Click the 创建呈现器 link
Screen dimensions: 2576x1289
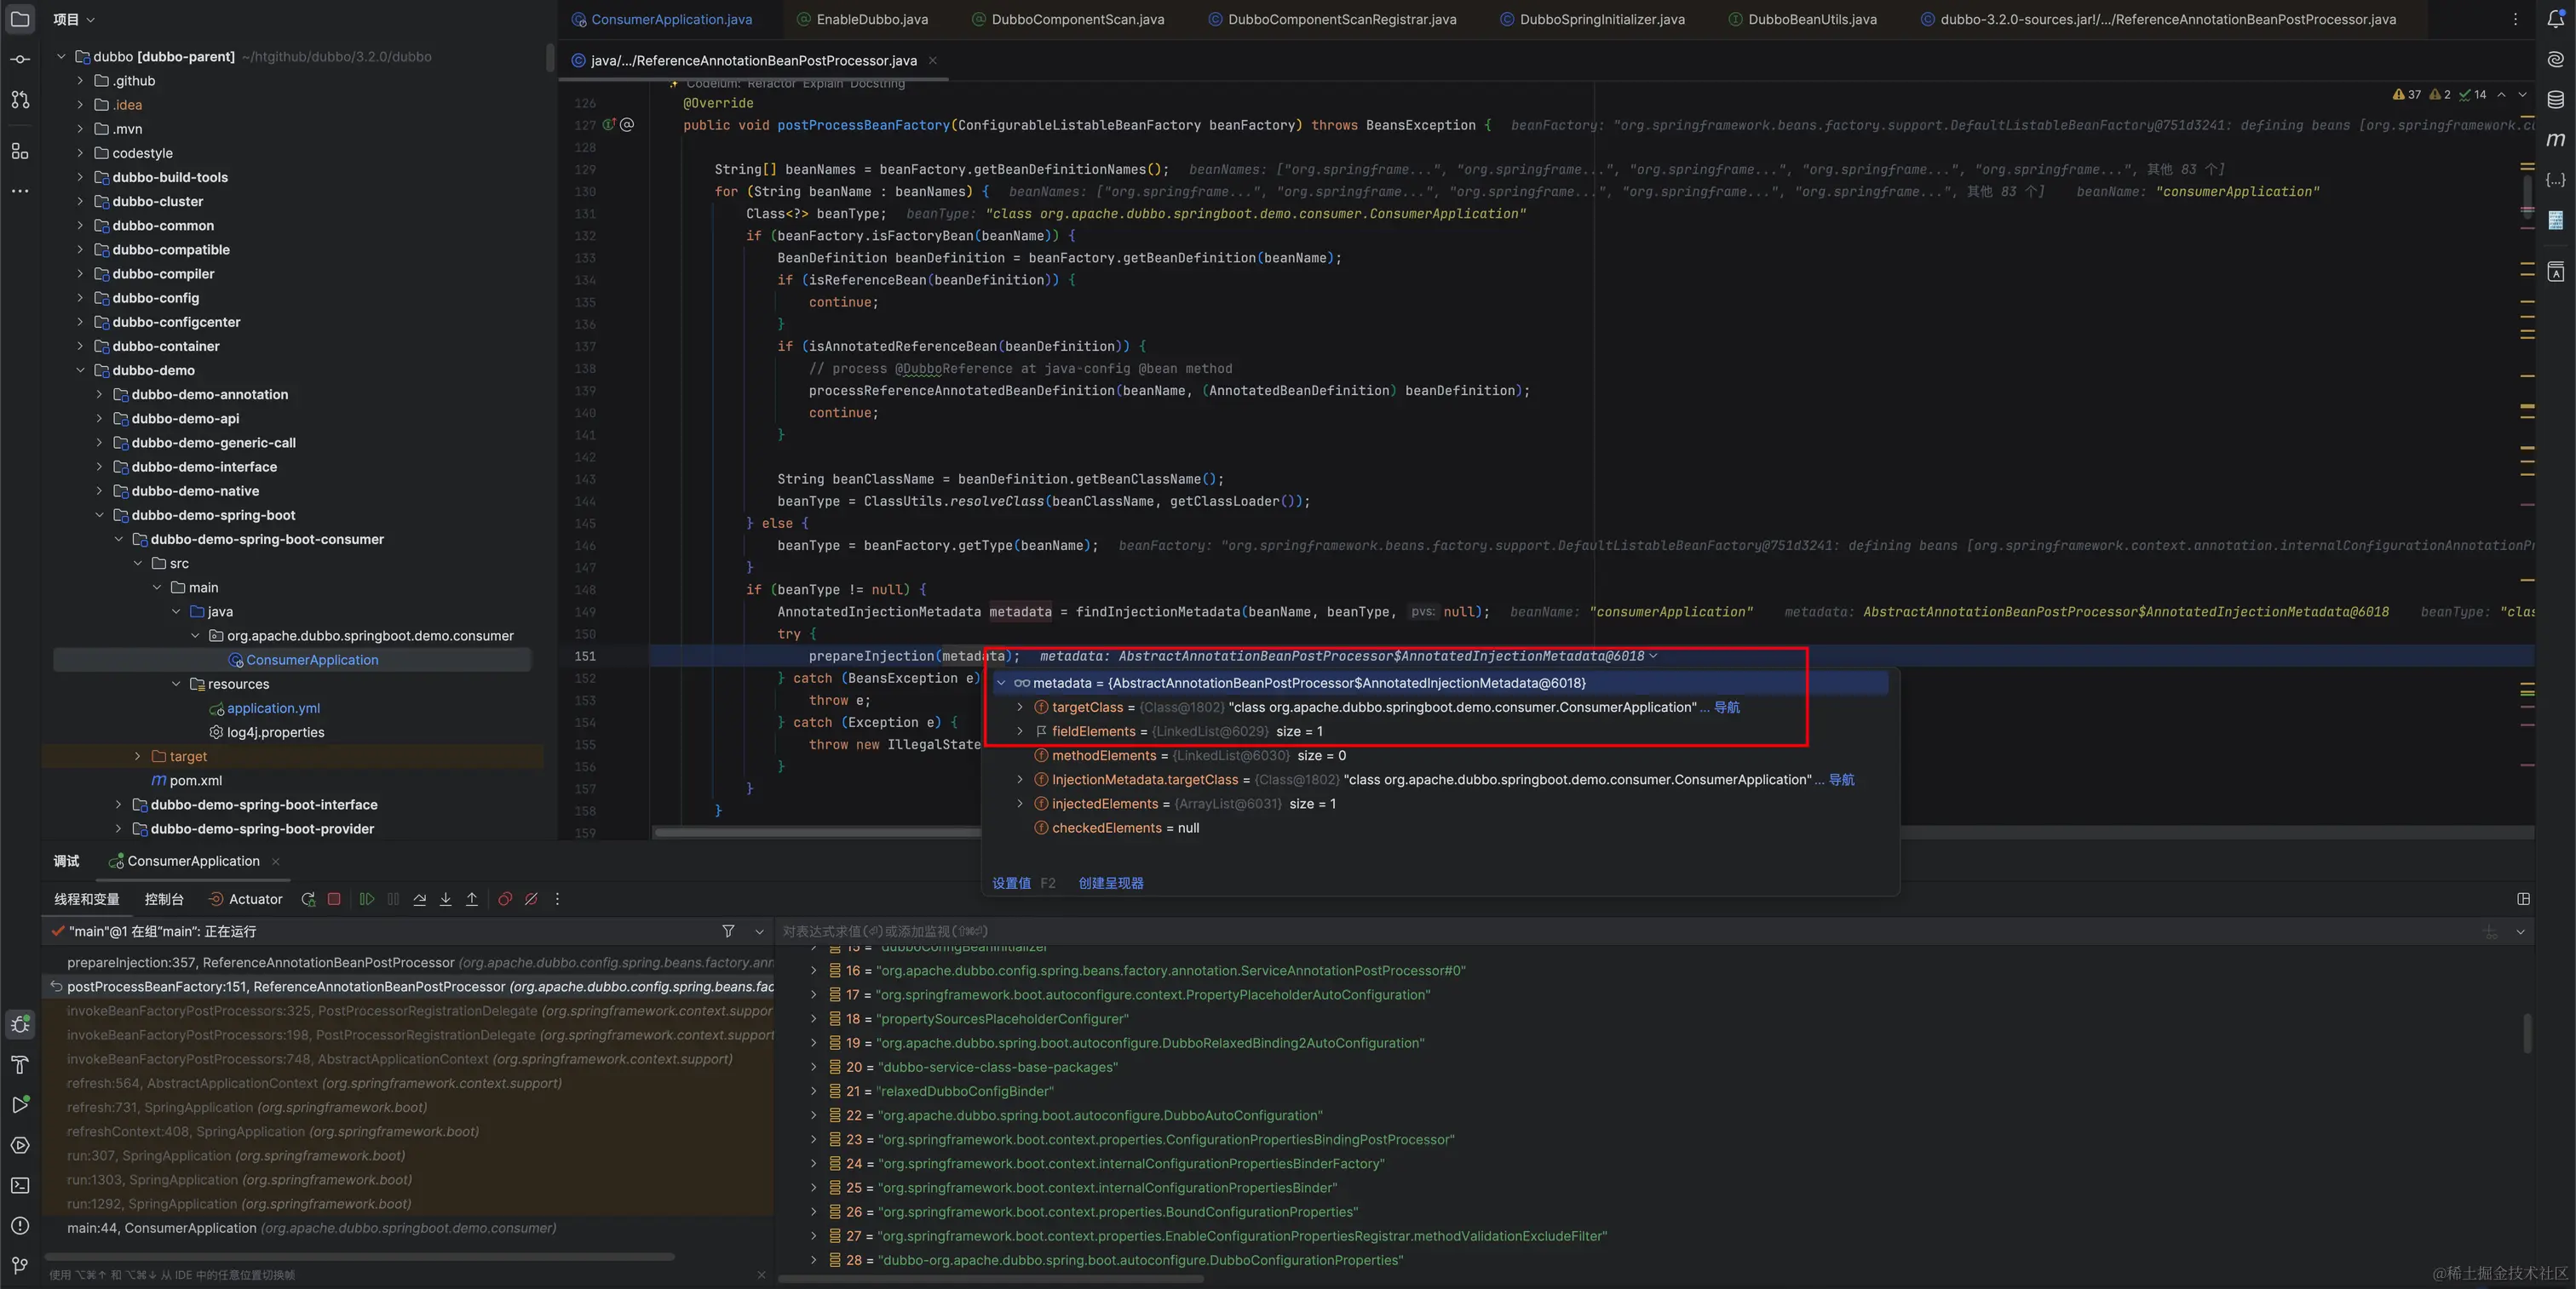tap(1110, 884)
